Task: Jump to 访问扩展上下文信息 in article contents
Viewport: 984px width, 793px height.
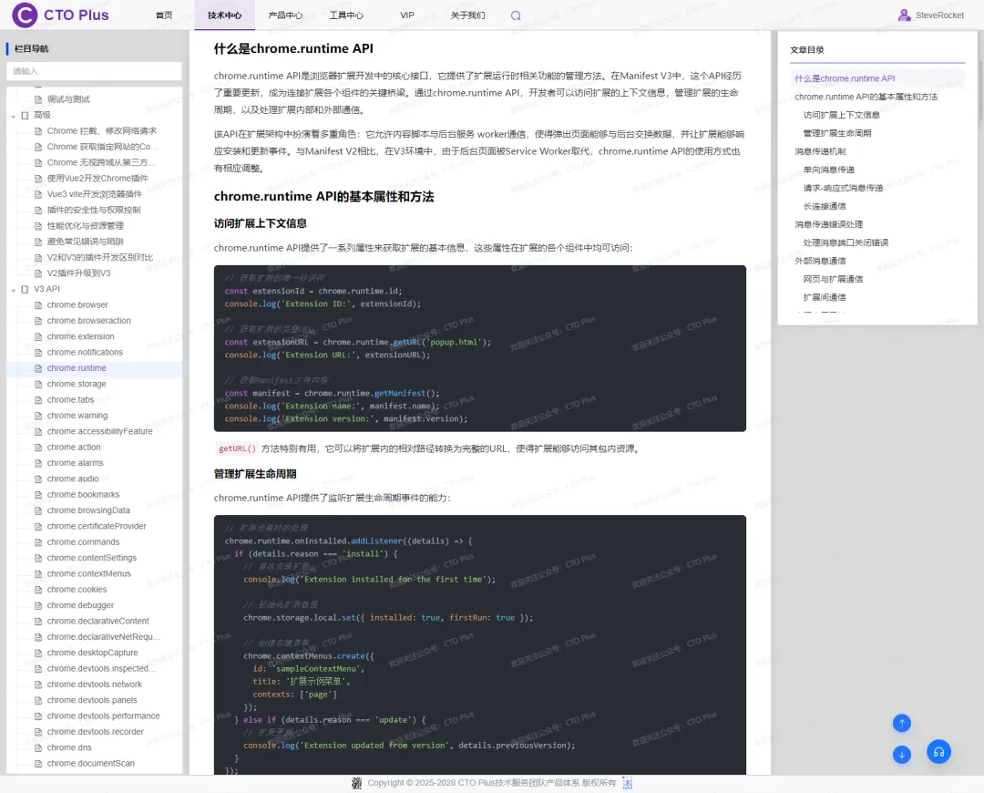Action: 842,115
